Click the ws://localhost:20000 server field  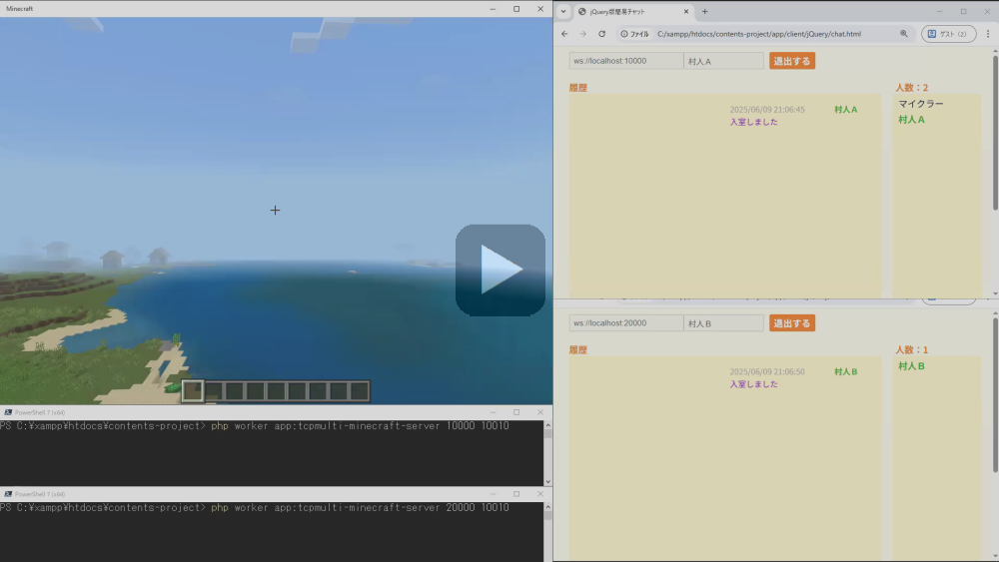coord(625,323)
